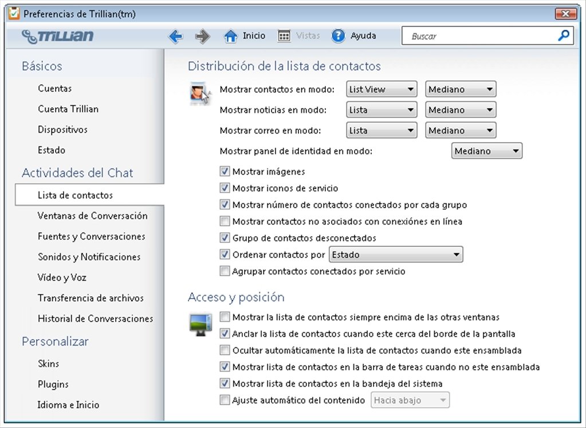Enable Ocultar automáticamente la lista checkbox

225,350
